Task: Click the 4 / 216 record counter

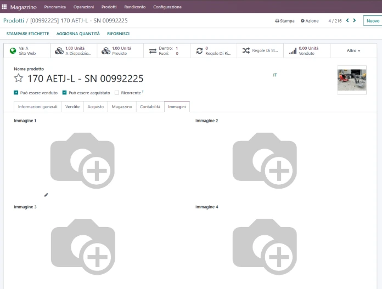Action: coord(335,21)
